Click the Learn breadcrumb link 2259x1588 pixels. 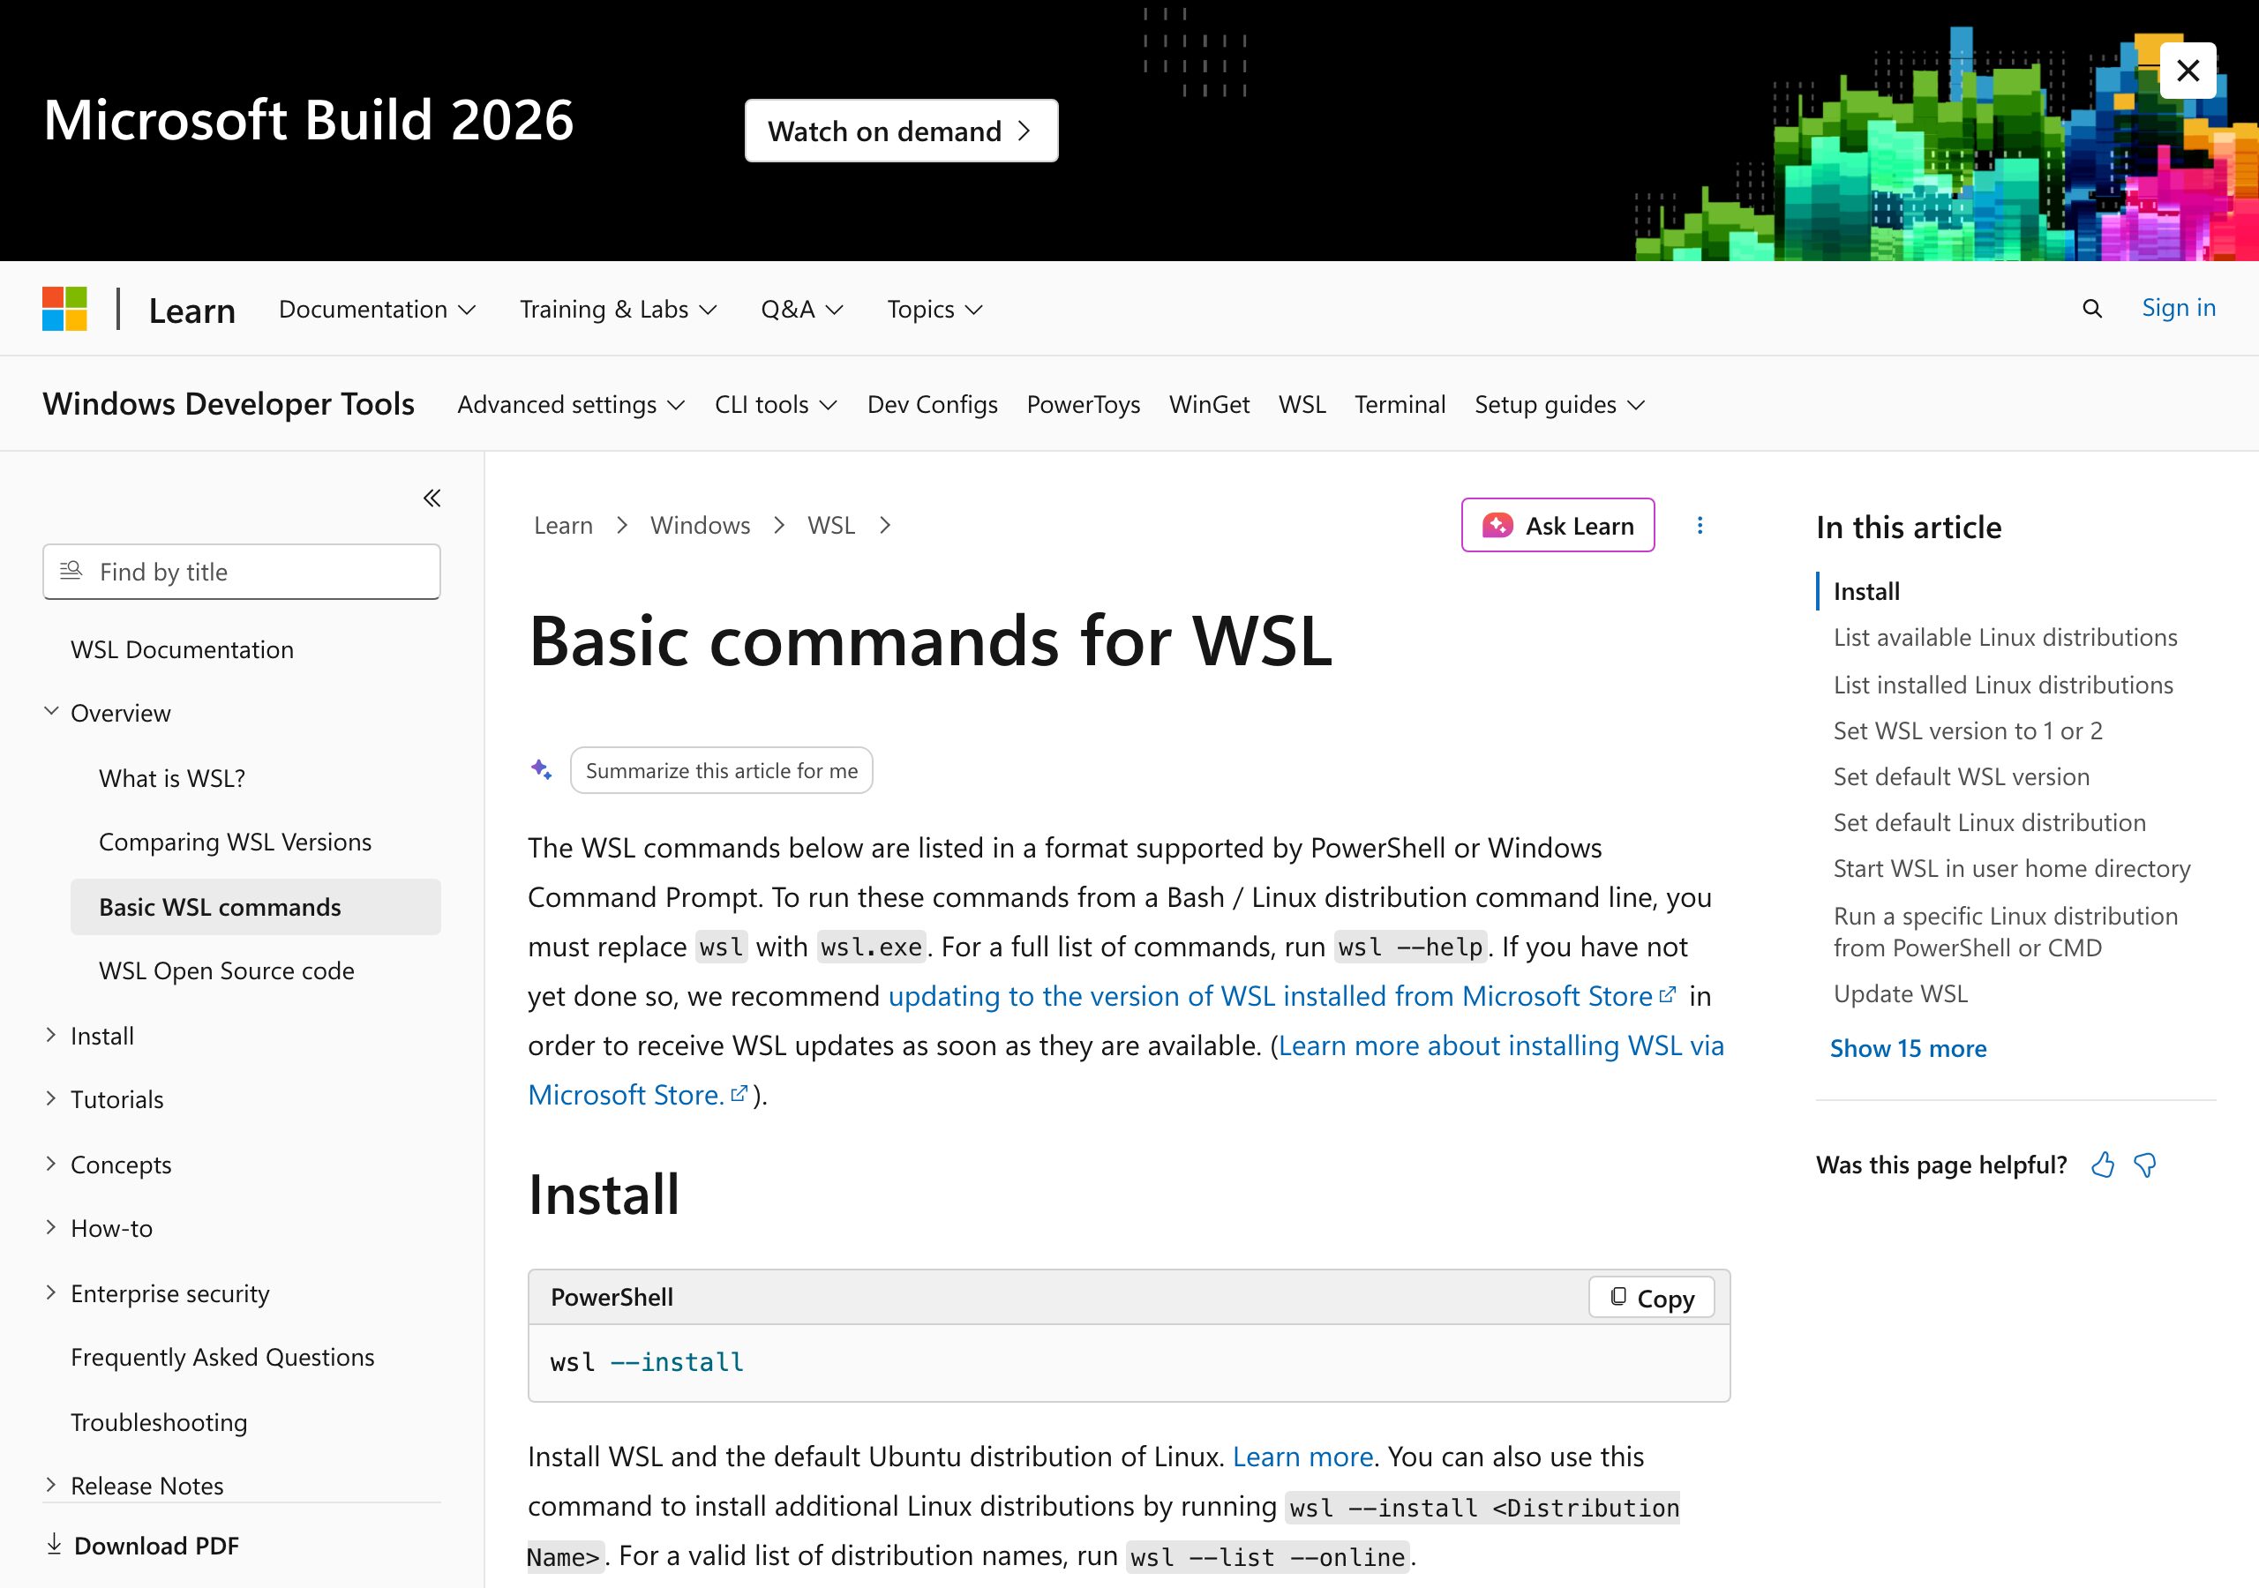(x=563, y=526)
